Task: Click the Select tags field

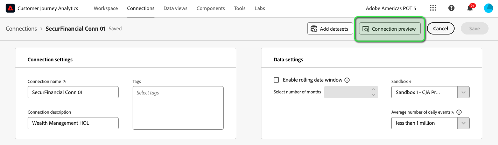Action: (x=178, y=108)
